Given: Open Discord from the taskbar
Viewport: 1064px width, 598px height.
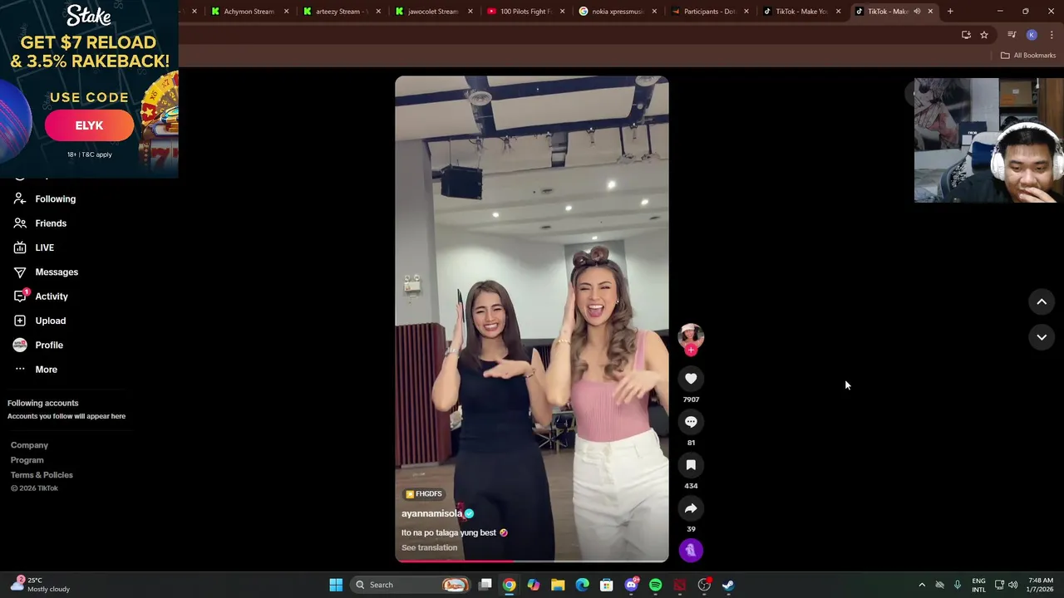Looking at the screenshot, I should [631, 585].
